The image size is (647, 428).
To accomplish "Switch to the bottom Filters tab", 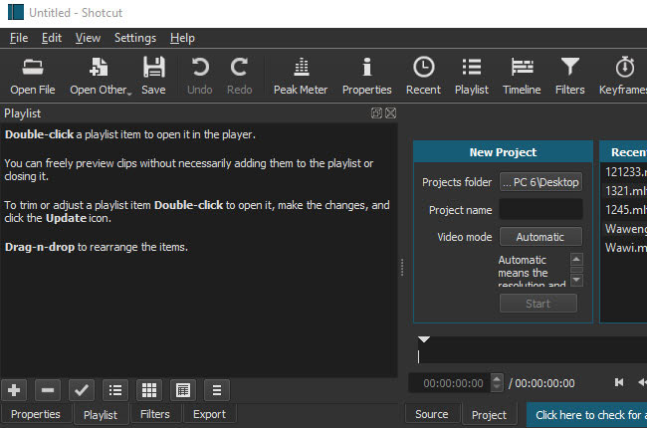I will (155, 414).
